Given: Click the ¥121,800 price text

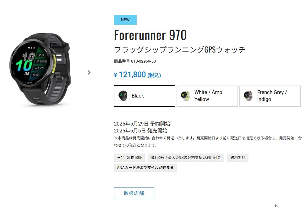Looking at the screenshot, I should (x=137, y=75).
